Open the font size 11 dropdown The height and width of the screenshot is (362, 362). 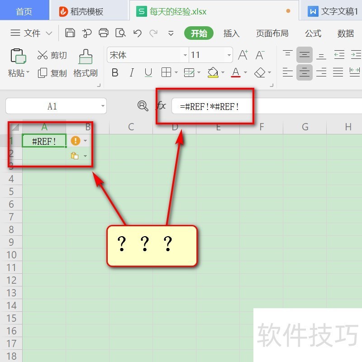229,55
